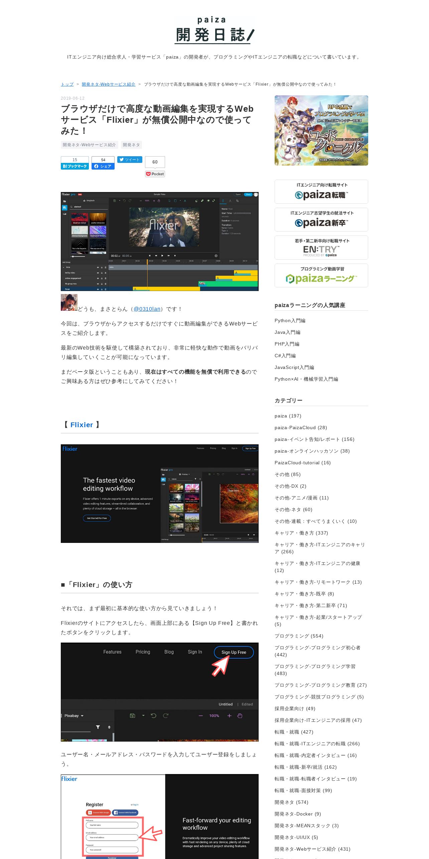Viewport: 429px width, 859px height.
Task: Open the @0310lan profile link
Action: click(x=147, y=309)
